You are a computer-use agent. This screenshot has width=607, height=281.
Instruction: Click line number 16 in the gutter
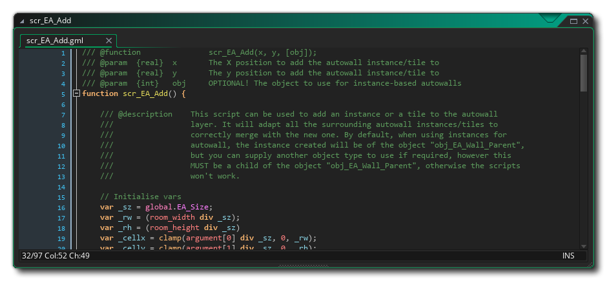(61, 208)
